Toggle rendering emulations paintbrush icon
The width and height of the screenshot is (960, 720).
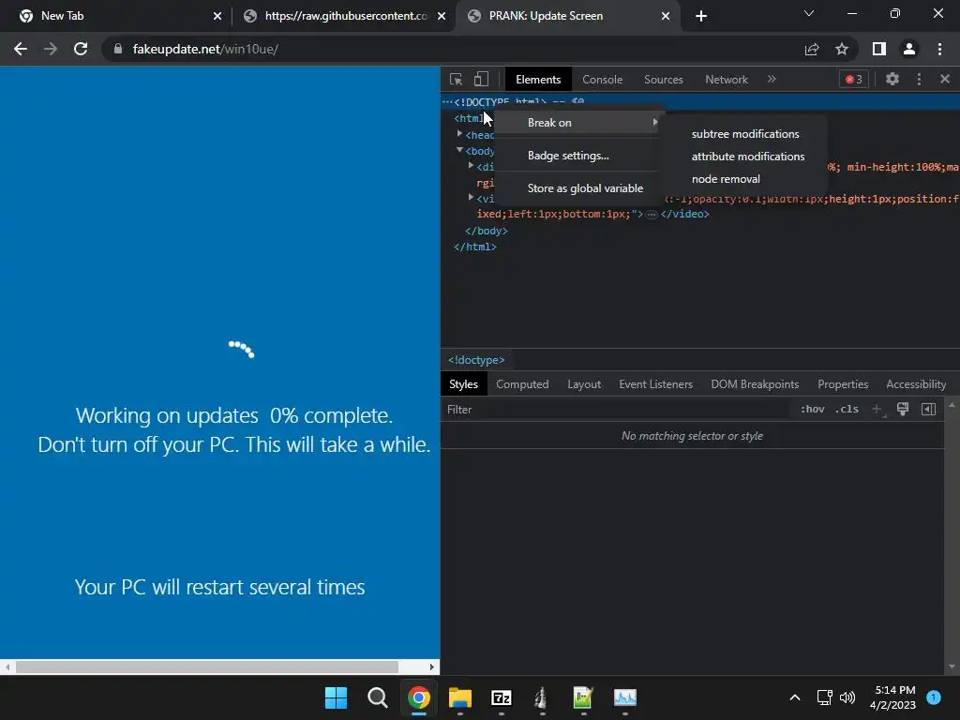[x=902, y=409]
